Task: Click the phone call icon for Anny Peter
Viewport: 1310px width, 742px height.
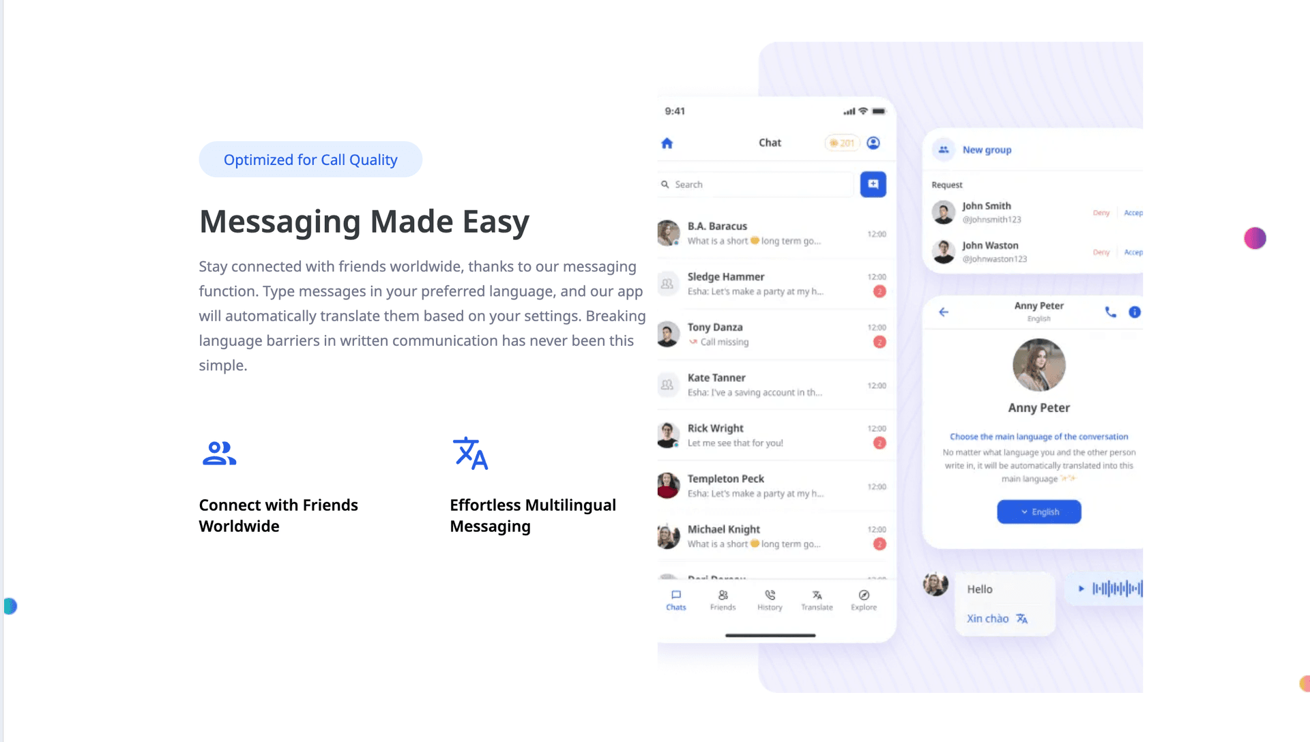Action: [x=1107, y=312]
